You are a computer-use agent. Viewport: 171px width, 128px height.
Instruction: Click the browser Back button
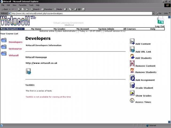(5, 9)
